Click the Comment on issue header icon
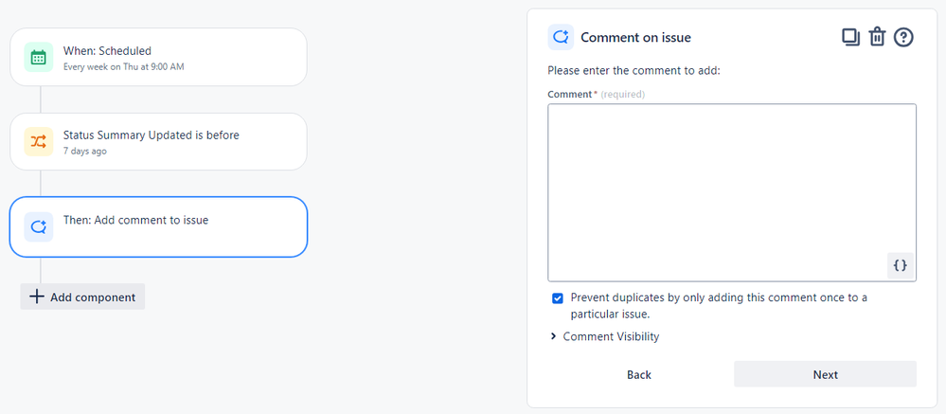The width and height of the screenshot is (946, 414). [561, 37]
